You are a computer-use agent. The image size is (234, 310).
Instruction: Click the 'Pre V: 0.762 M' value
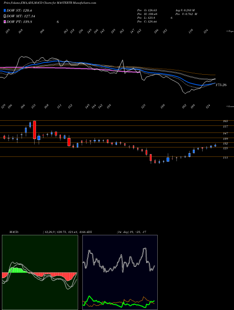186,14
